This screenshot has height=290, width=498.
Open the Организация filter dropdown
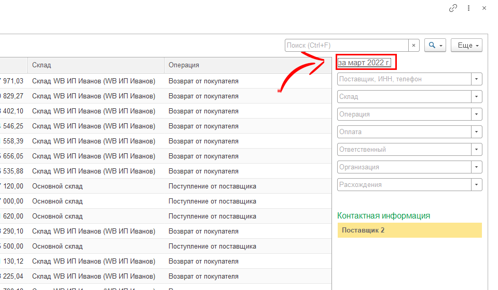click(x=476, y=167)
